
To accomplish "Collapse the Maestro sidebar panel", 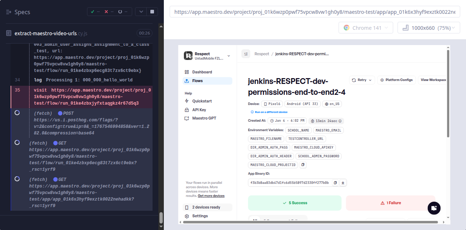I will pos(246,54).
